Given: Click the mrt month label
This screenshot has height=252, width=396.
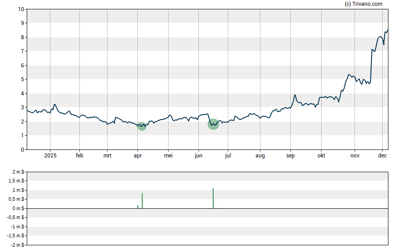Looking at the screenshot, I should tap(107, 156).
